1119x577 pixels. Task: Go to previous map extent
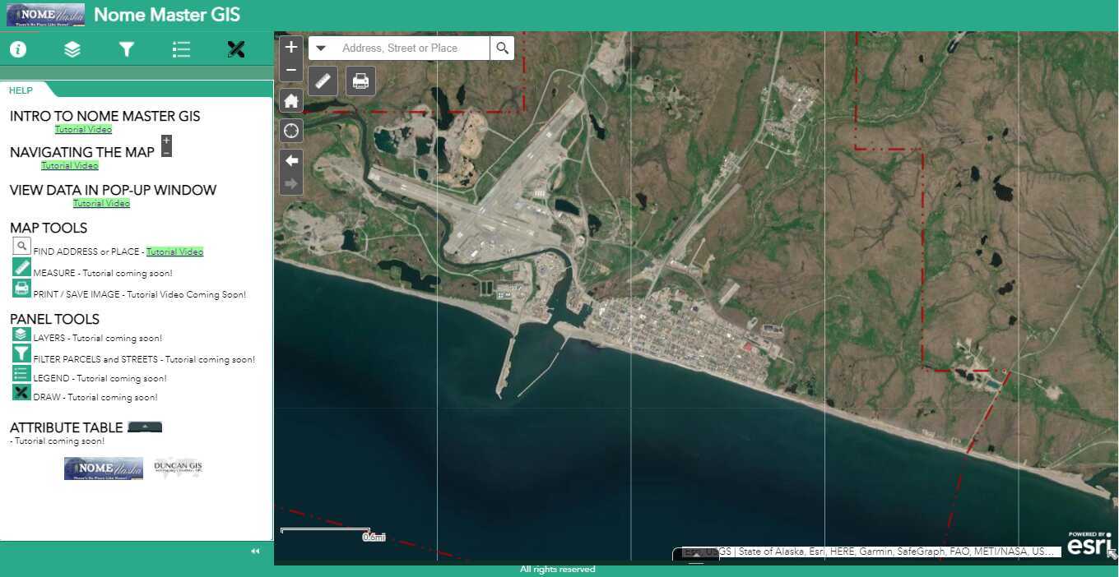click(291, 160)
